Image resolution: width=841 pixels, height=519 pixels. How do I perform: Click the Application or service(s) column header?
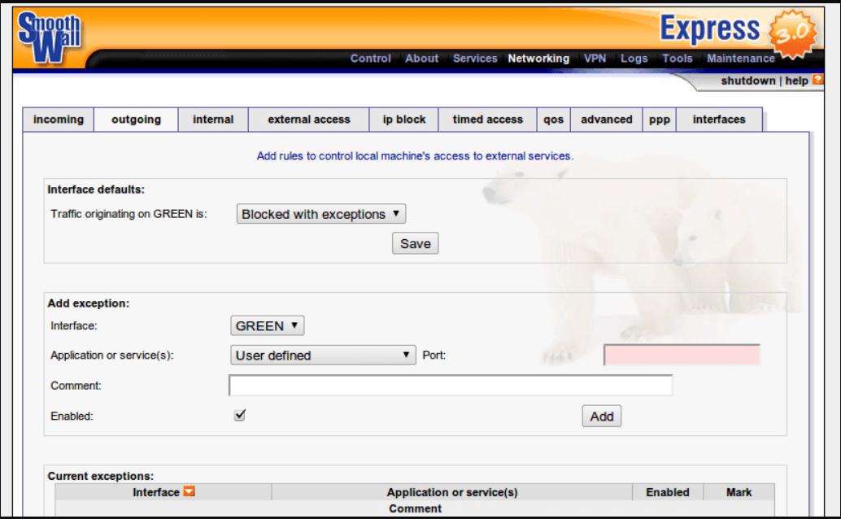tap(452, 491)
